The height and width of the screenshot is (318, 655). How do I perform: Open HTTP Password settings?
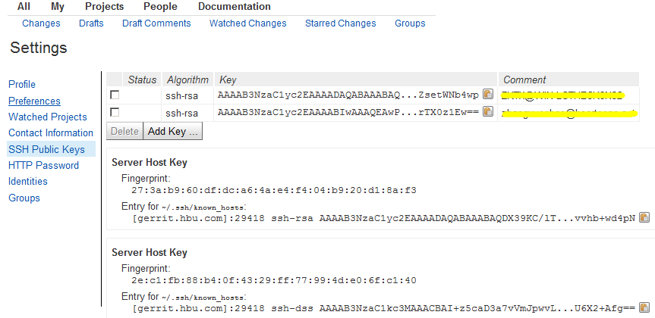click(x=43, y=166)
